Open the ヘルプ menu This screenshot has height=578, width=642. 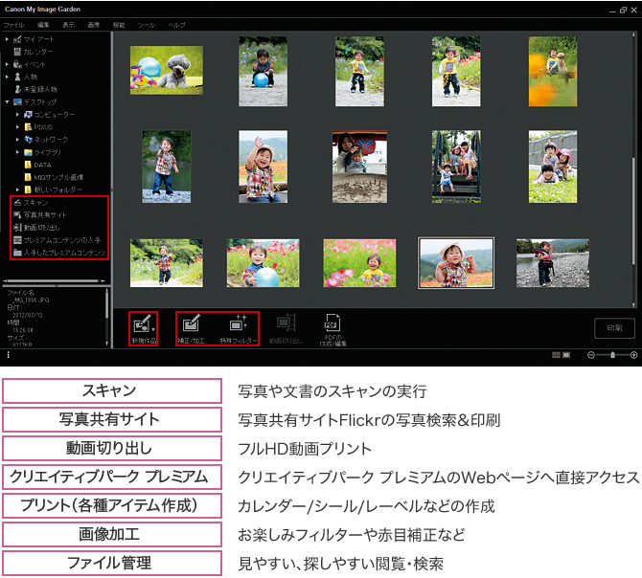(x=177, y=23)
